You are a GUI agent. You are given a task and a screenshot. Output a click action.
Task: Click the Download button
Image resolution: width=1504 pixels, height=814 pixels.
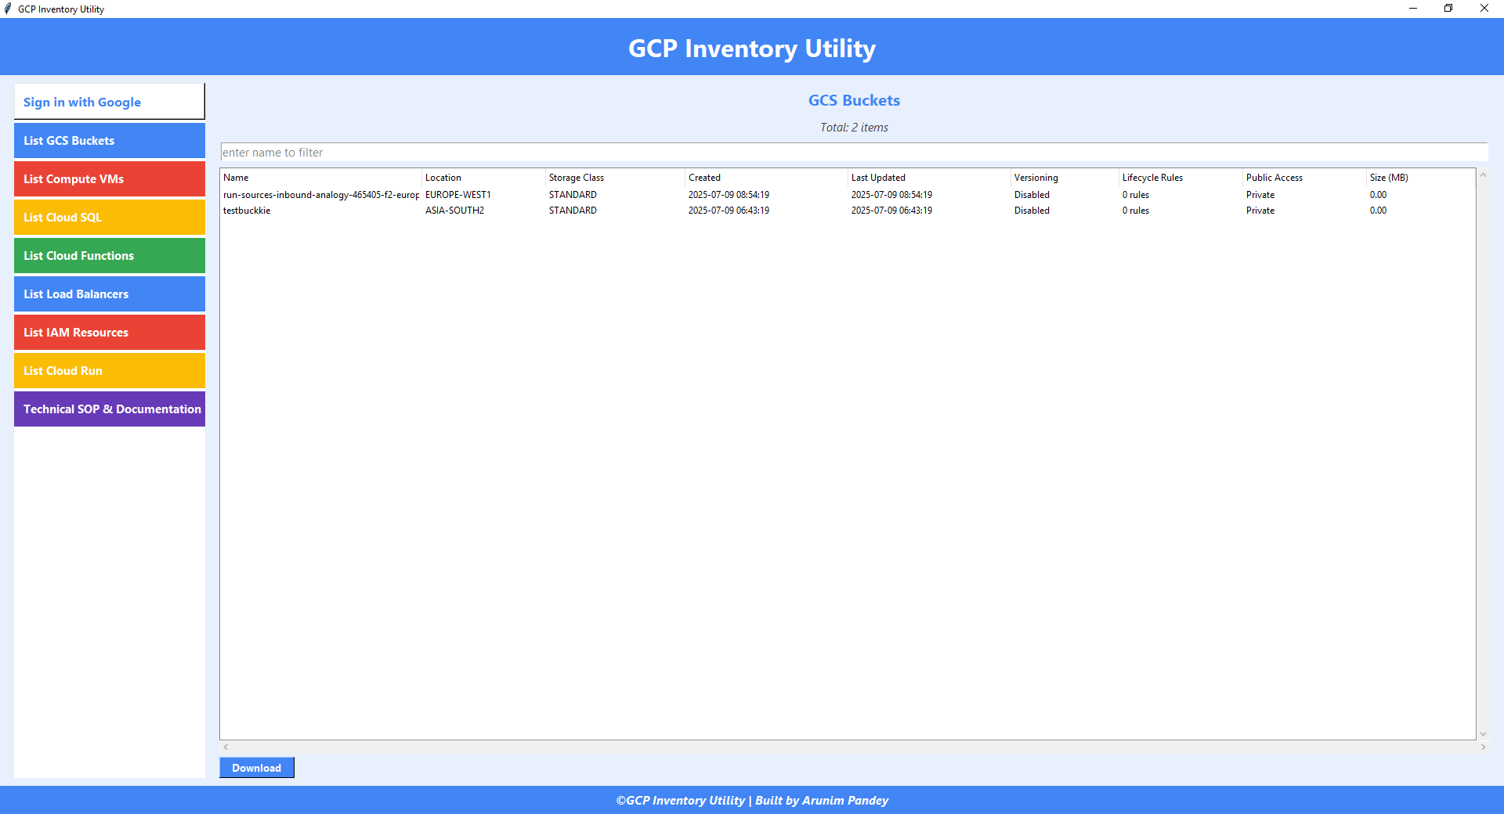point(256,768)
